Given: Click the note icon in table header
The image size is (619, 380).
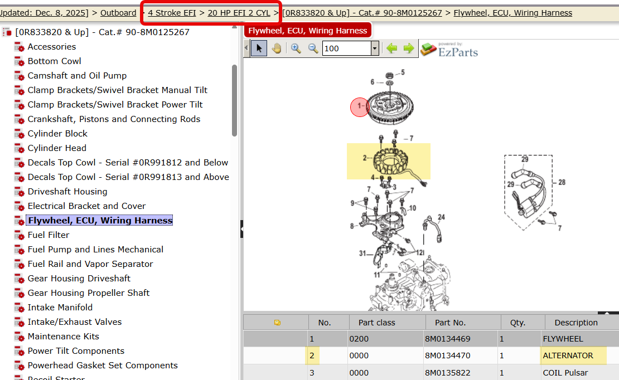Looking at the screenshot, I should (x=277, y=323).
